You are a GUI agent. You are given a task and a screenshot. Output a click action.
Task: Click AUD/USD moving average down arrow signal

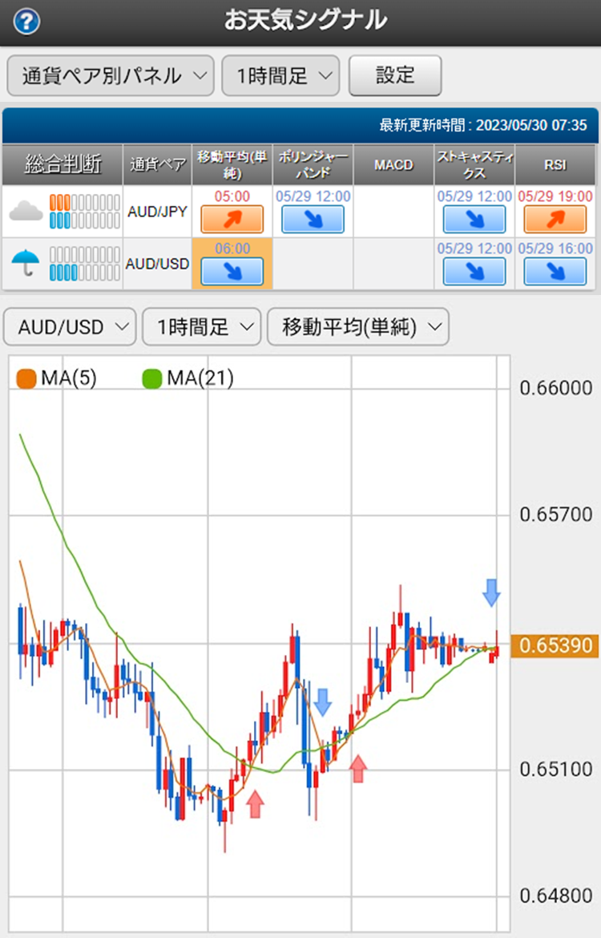[x=232, y=272]
